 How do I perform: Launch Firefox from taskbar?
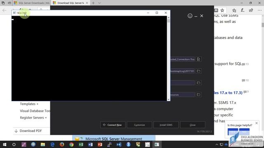[x=62, y=144]
